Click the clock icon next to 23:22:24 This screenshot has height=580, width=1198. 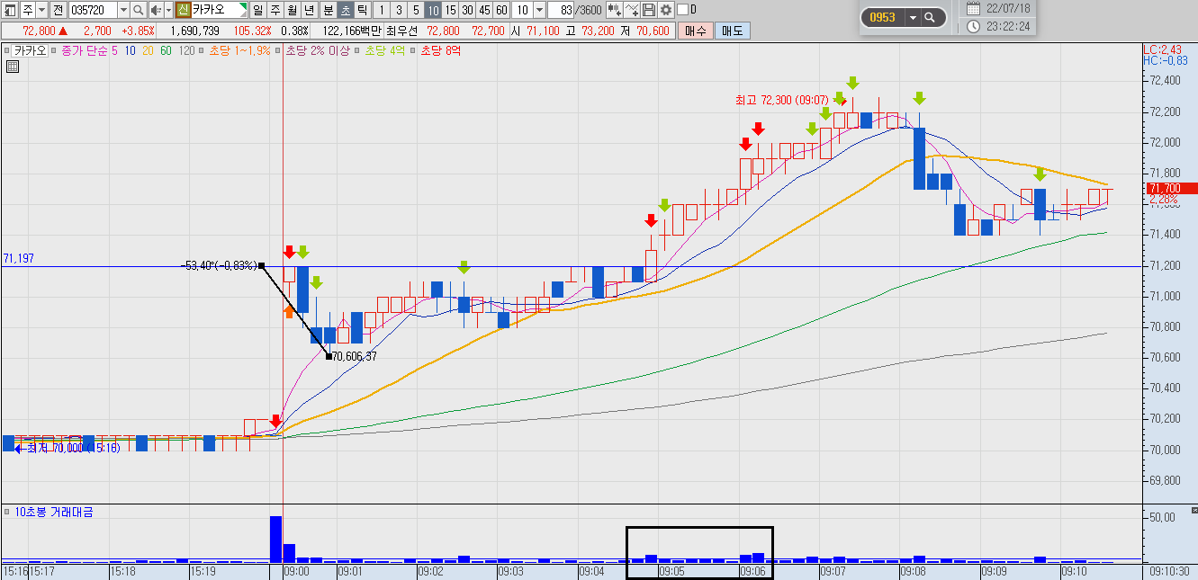973,26
